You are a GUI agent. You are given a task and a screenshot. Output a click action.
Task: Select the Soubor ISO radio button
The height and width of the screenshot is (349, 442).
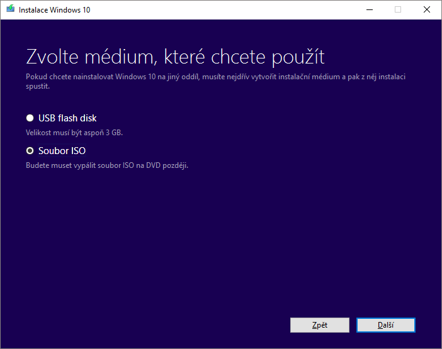30,151
